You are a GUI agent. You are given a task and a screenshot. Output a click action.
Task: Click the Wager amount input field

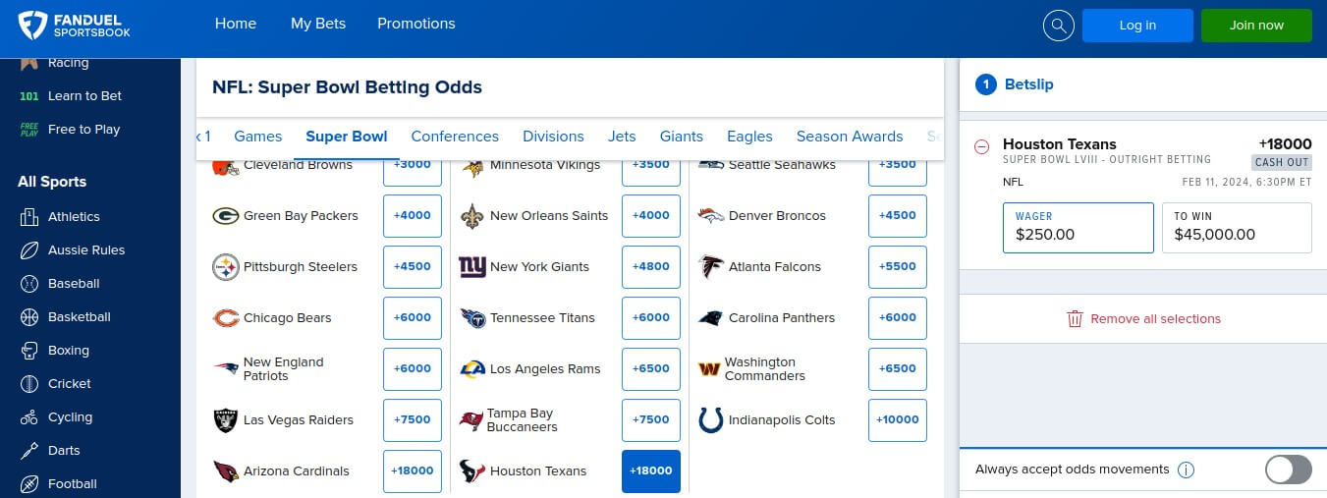point(1078,228)
